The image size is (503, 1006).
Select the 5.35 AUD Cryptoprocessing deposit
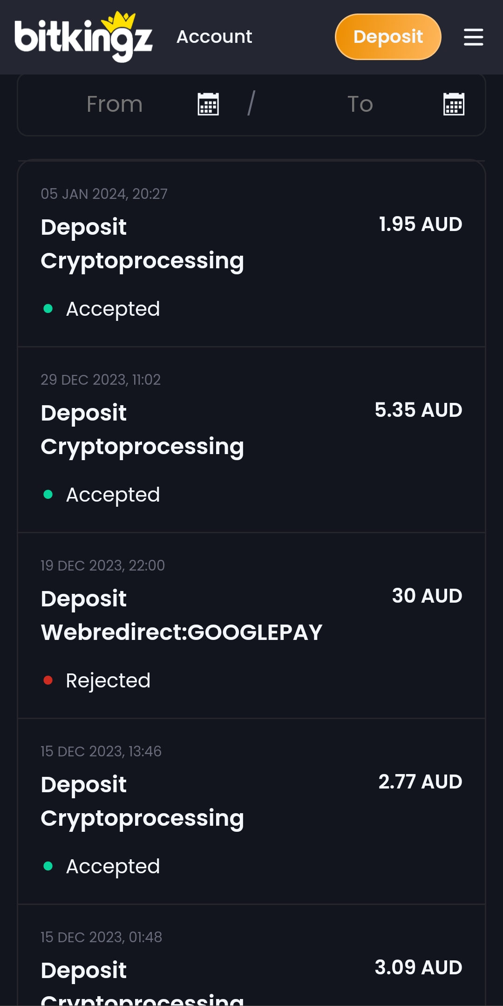(x=251, y=440)
